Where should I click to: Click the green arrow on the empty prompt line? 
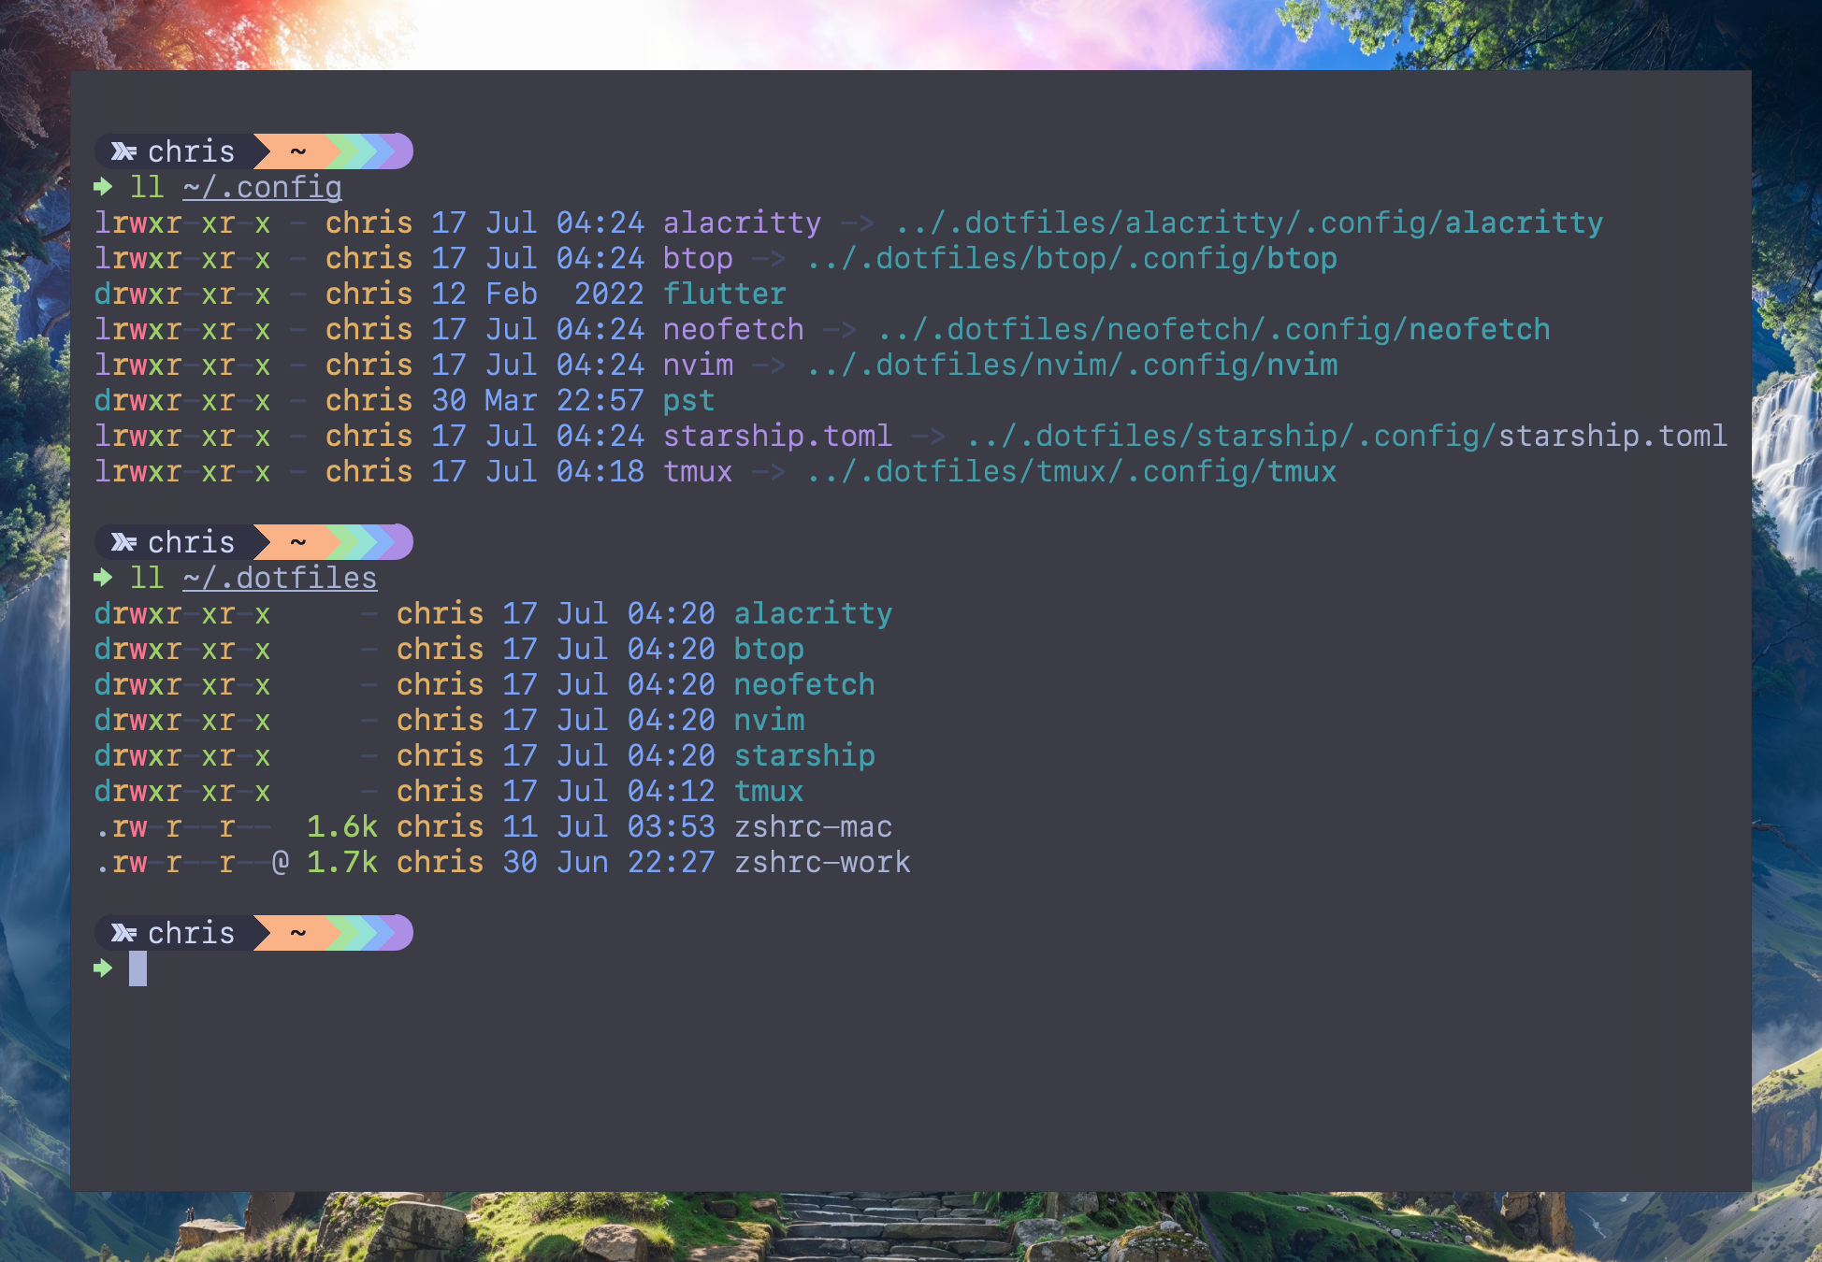pyautogui.click(x=103, y=968)
